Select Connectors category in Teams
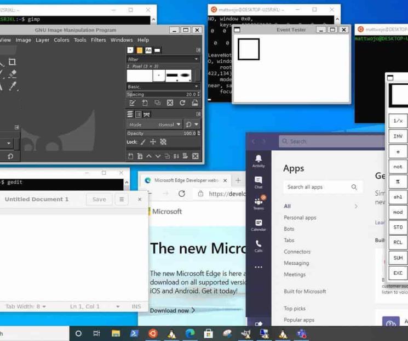This screenshot has height=341, width=408. tap(297, 252)
